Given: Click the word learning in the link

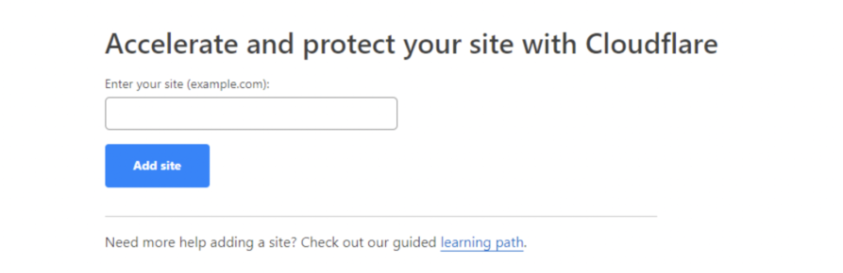Looking at the screenshot, I should pyautogui.click(x=463, y=242).
